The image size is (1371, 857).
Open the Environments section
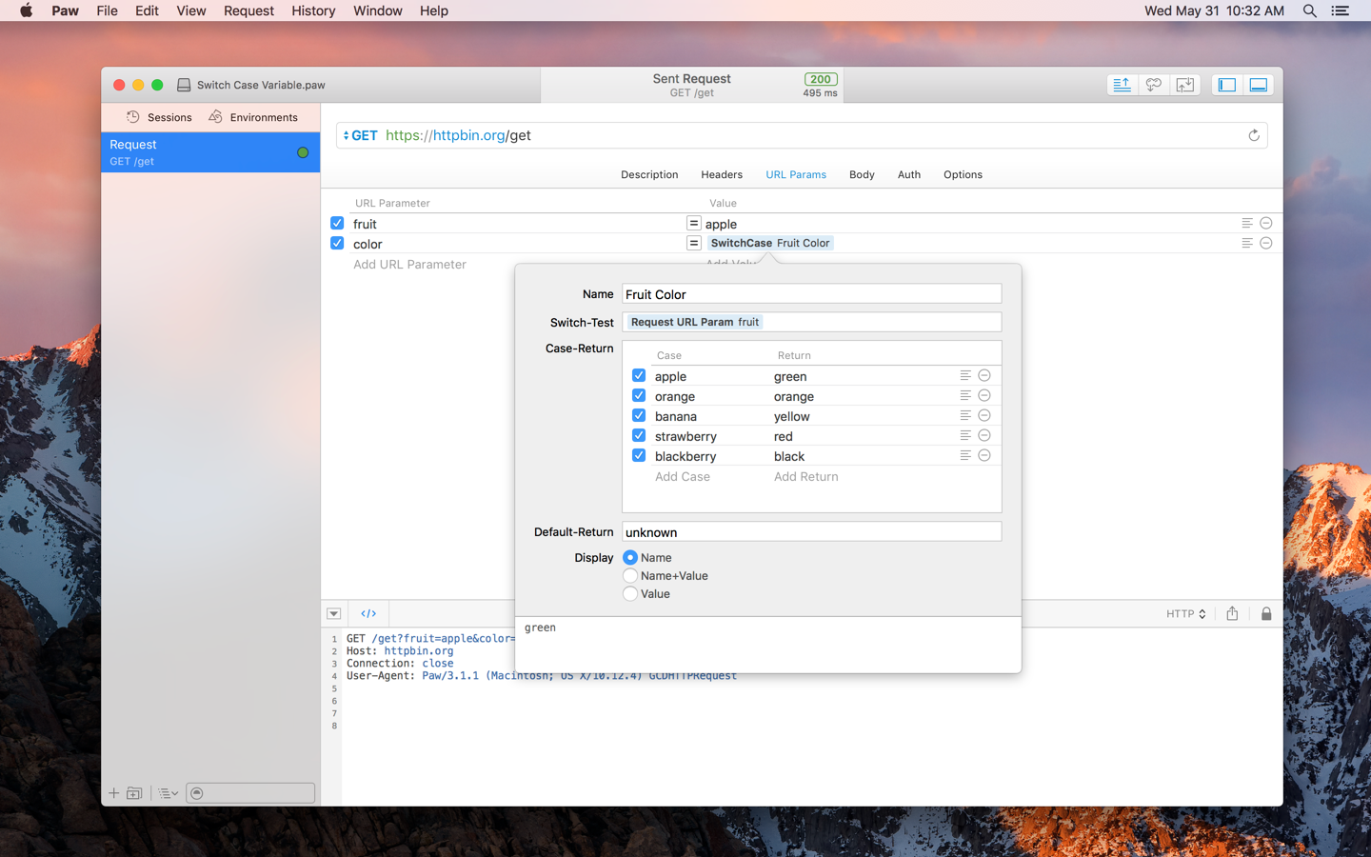pos(253,117)
